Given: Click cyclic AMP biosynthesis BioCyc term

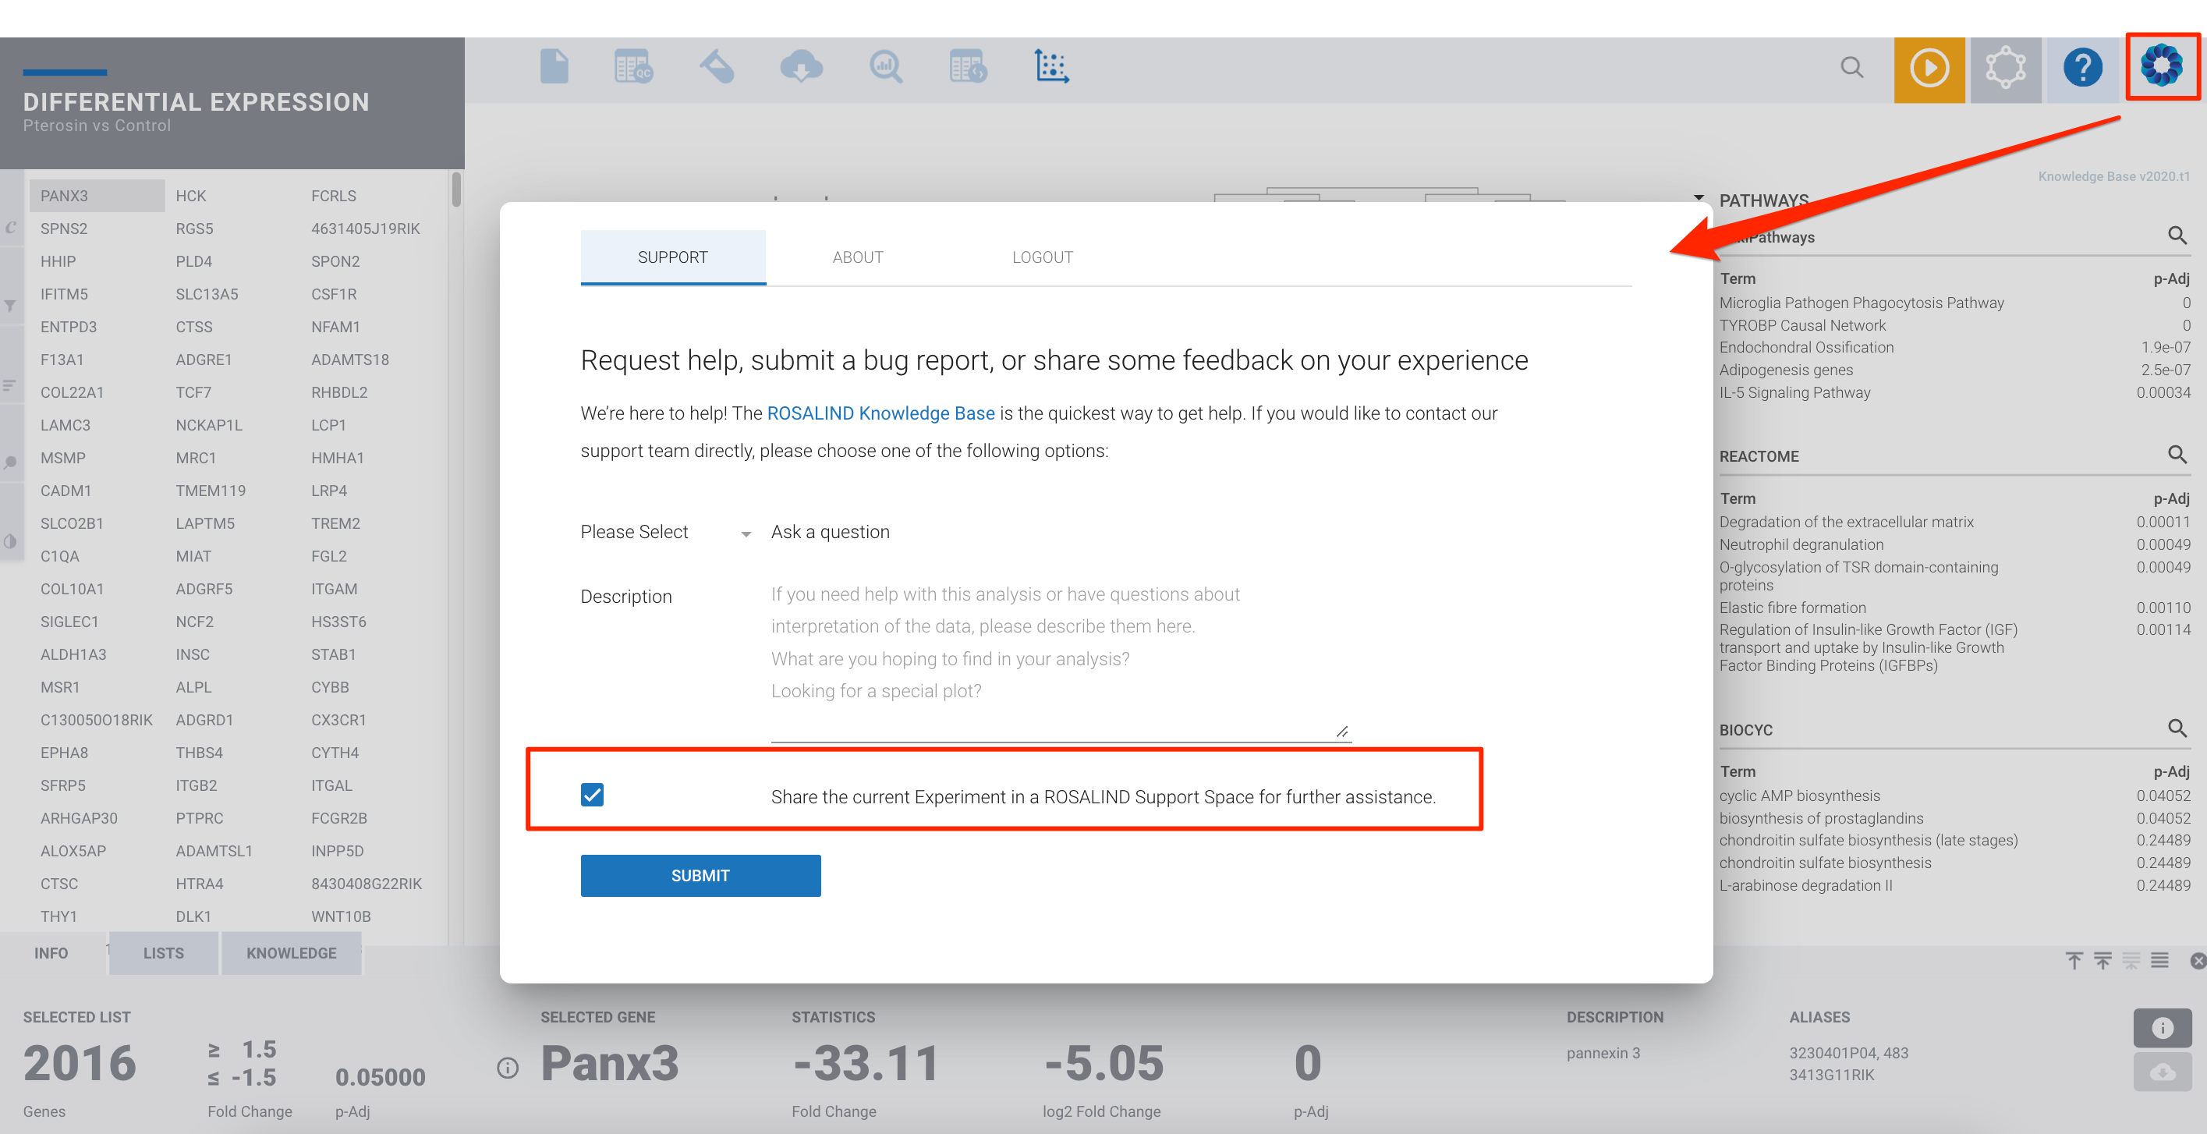Looking at the screenshot, I should 1799,796.
